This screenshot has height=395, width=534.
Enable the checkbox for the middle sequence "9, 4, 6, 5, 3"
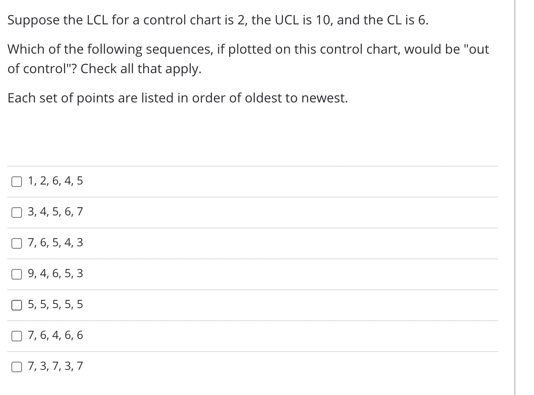coord(16,274)
